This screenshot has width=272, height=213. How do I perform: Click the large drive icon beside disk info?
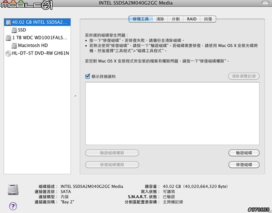pos(13,190)
